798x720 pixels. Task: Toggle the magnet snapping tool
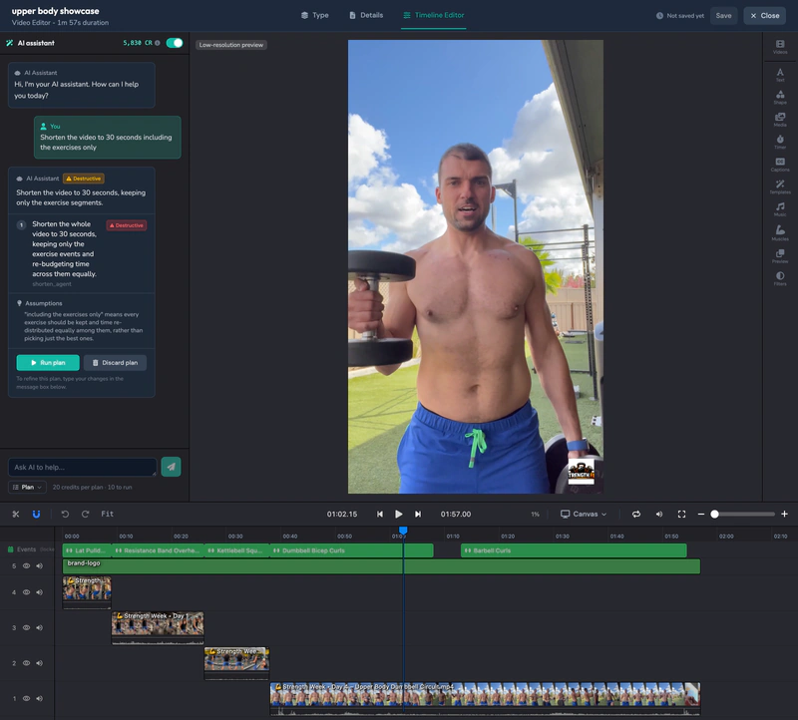[x=36, y=514]
